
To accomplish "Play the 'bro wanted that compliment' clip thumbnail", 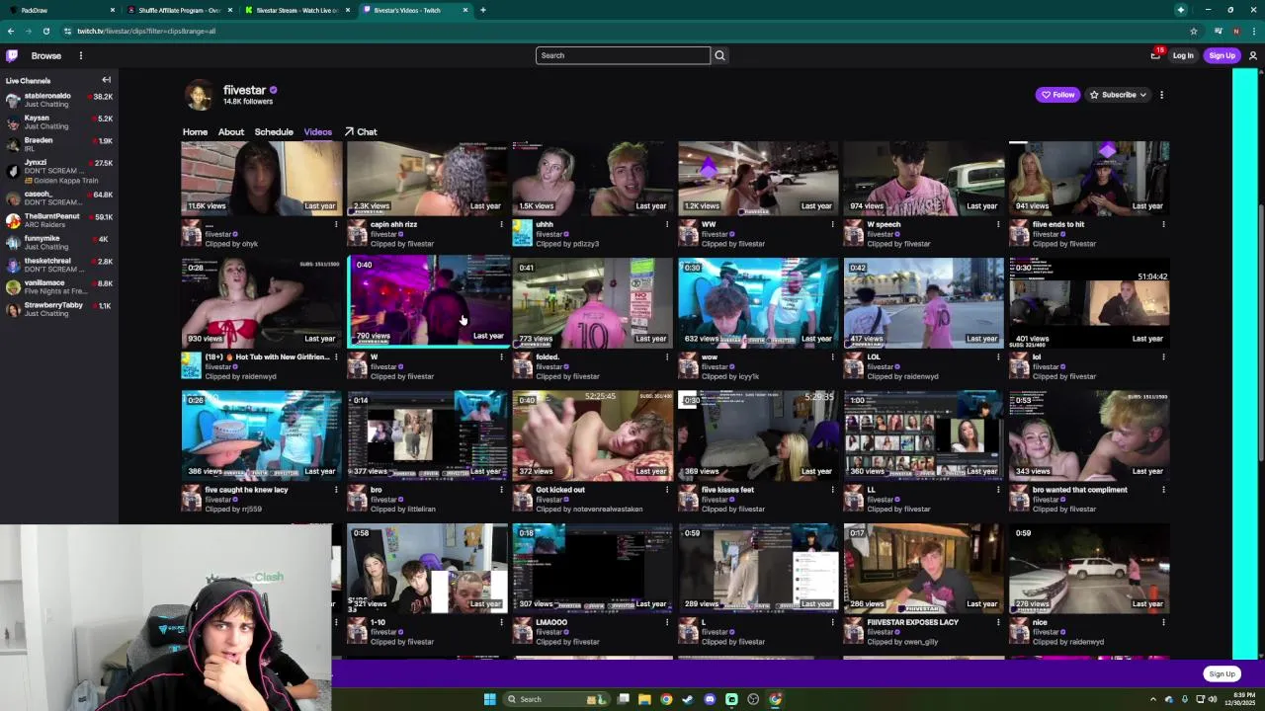I will tap(1089, 434).
